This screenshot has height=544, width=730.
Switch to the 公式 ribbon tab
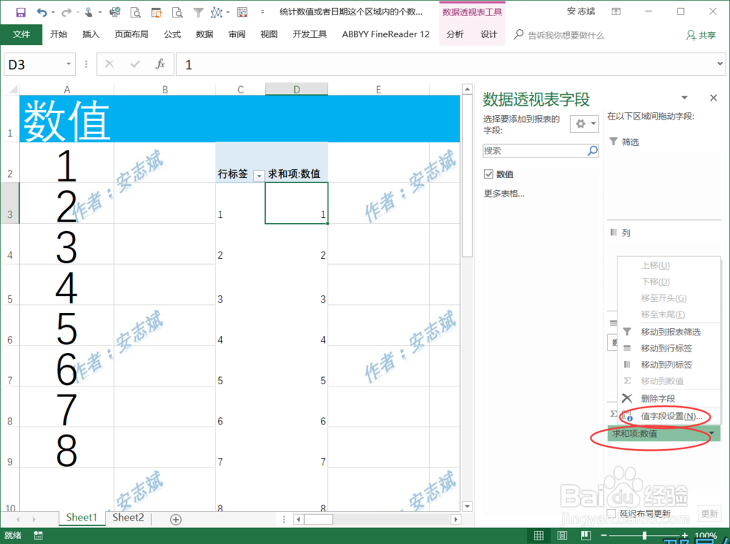172,34
